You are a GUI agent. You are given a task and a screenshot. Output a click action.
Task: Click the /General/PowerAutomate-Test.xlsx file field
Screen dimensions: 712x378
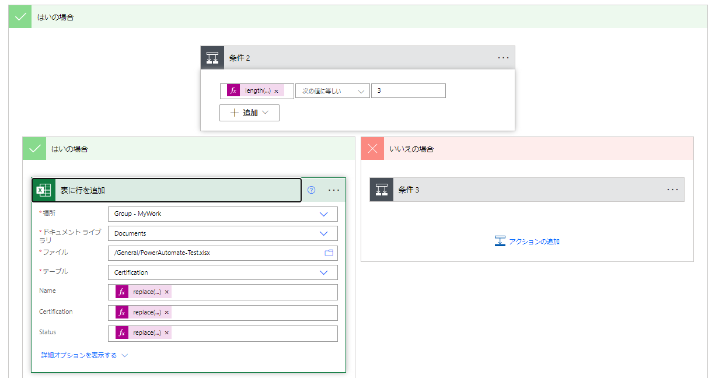(x=223, y=253)
